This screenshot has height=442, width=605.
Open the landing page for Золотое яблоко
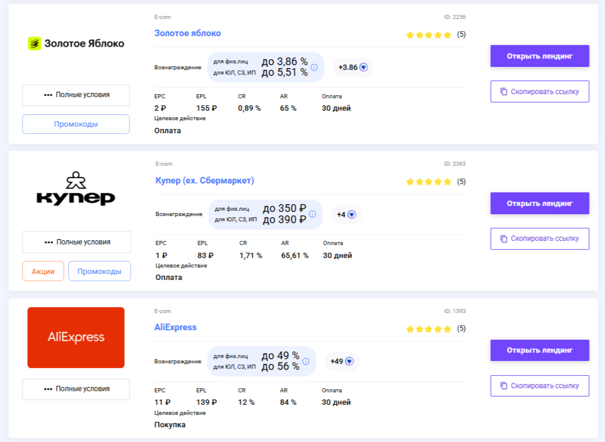pyautogui.click(x=539, y=56)
